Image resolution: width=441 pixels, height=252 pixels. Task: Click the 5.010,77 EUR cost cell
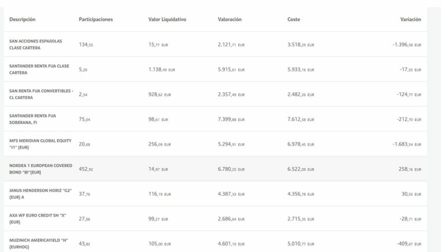300,244
